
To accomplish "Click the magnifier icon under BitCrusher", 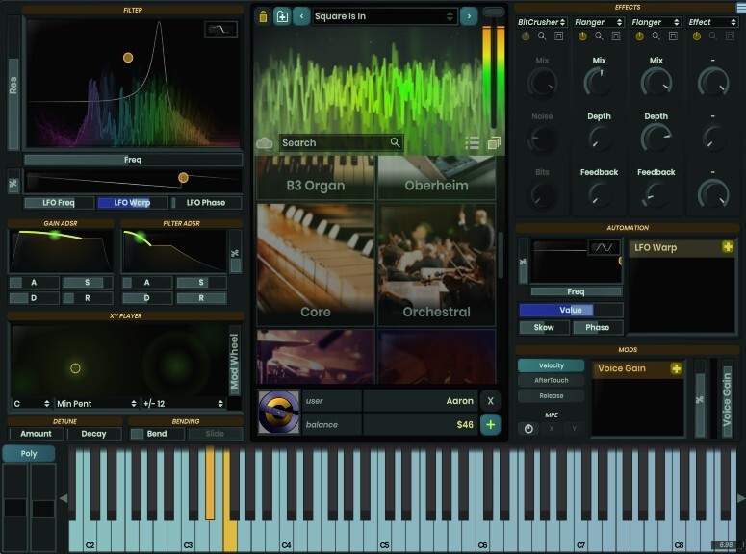I will [x=542, y=37].
